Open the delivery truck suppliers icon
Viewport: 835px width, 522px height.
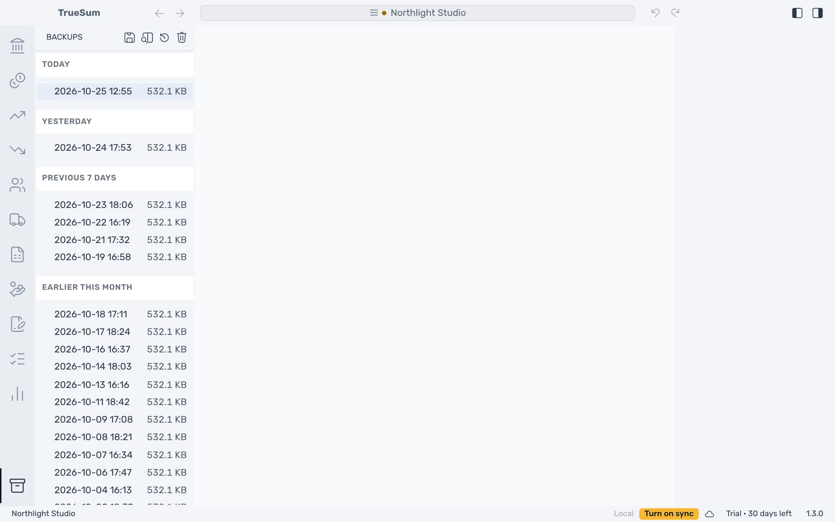[17, 220]
